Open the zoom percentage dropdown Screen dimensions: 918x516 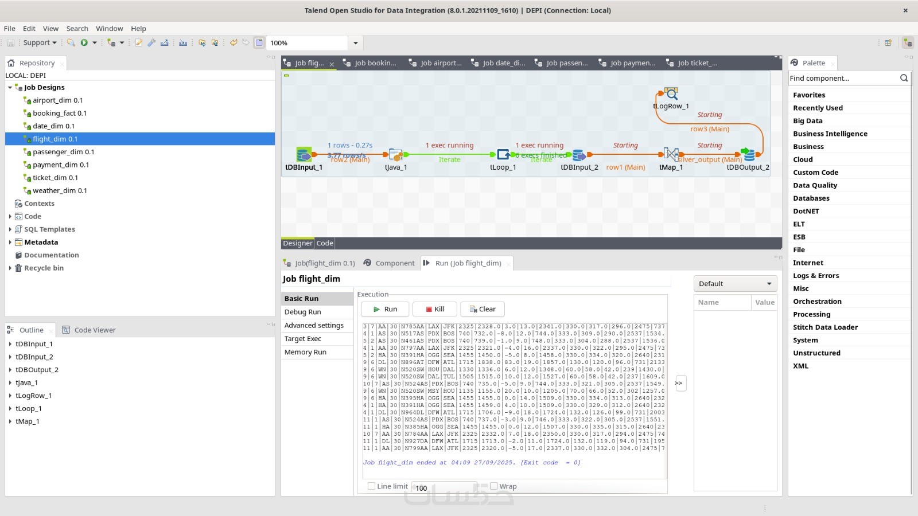pyautogui.click(x=356, y=43)
